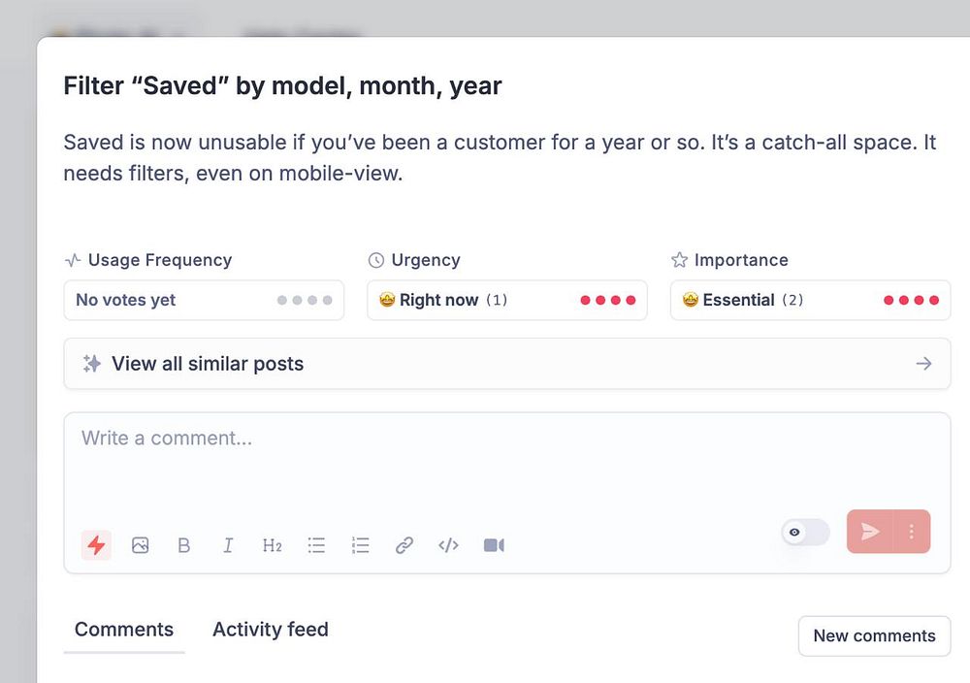Screen dimensions: 970x683
Task: Open the Urgency "Right now" selector
Action: [x=506, y=300]
